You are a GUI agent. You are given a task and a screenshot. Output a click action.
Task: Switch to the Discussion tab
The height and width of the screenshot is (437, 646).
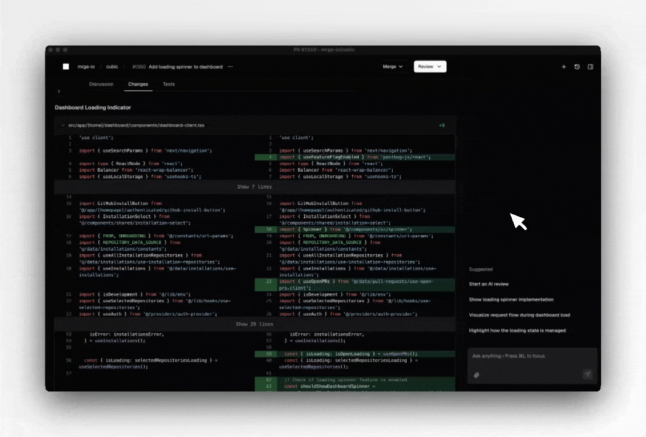tap(101, 84)
